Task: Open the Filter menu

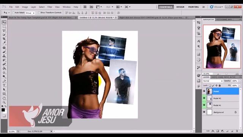Action: pos(50,7)
